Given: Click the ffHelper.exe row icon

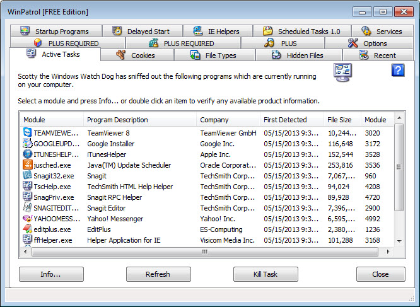Looking at the screenshot, I should tap(27, 240).
